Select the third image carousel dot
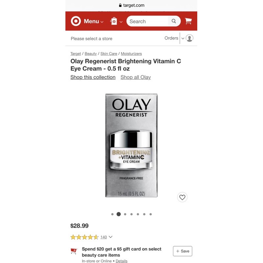263x263 pixels. click(x=125, y=214)
